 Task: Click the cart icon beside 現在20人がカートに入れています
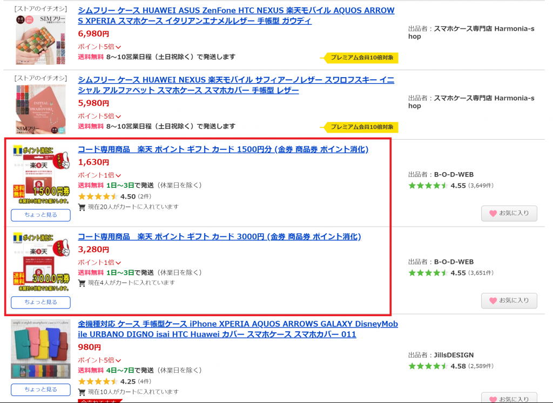click(82, 207)
